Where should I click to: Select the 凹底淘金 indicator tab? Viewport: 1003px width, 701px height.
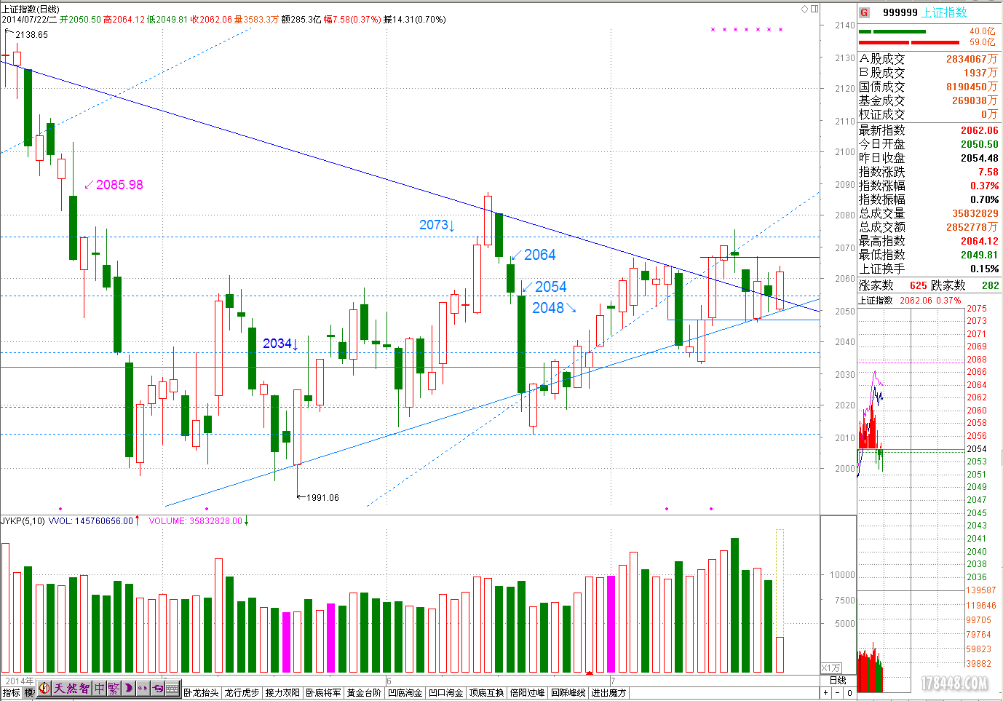tap(405, 693)
